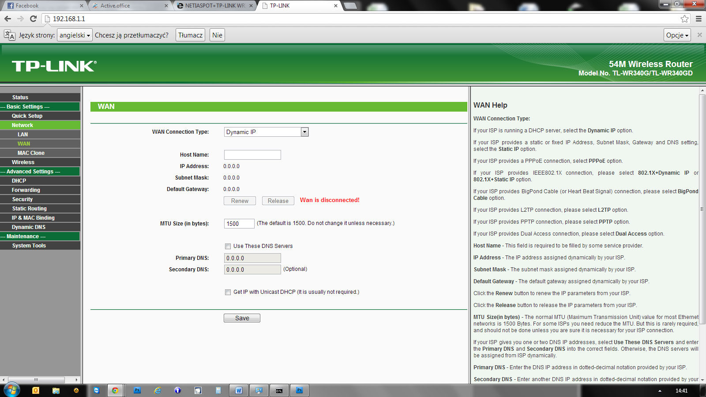Click the Renew button
The height and width of the screenshot is (397, 706).
[x=240, y=201]
